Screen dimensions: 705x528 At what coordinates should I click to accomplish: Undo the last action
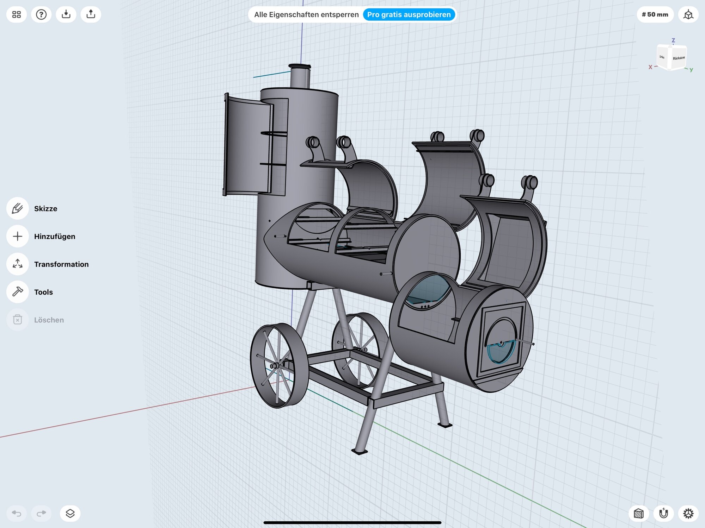(x=17, y=513)
